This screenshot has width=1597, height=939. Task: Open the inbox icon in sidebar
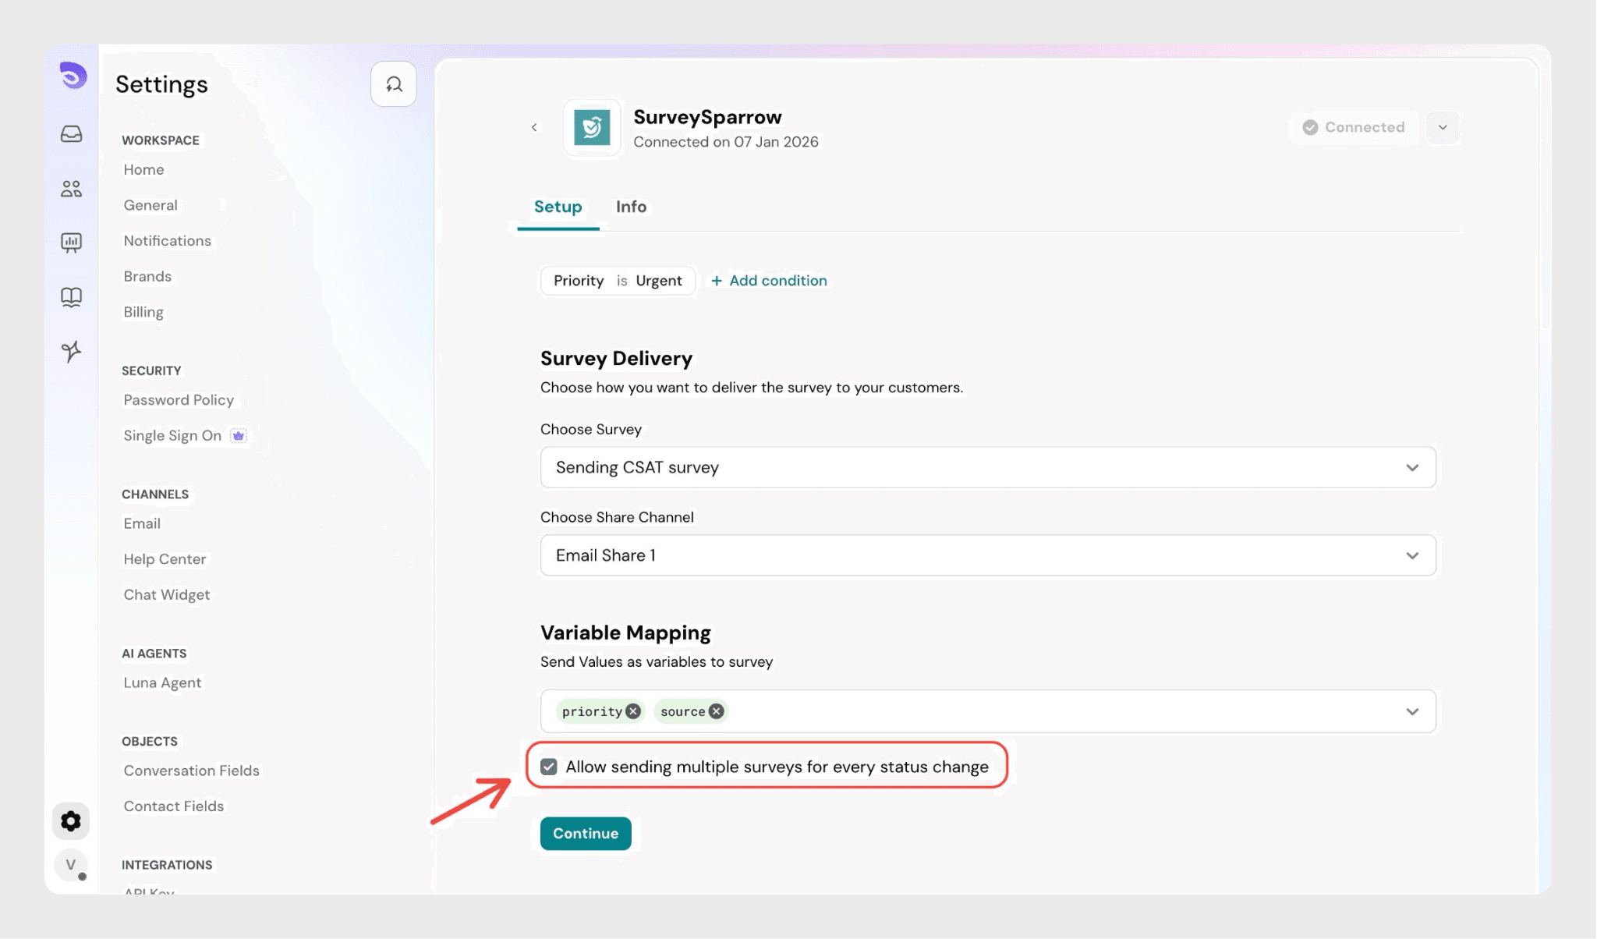click(71, 134)
